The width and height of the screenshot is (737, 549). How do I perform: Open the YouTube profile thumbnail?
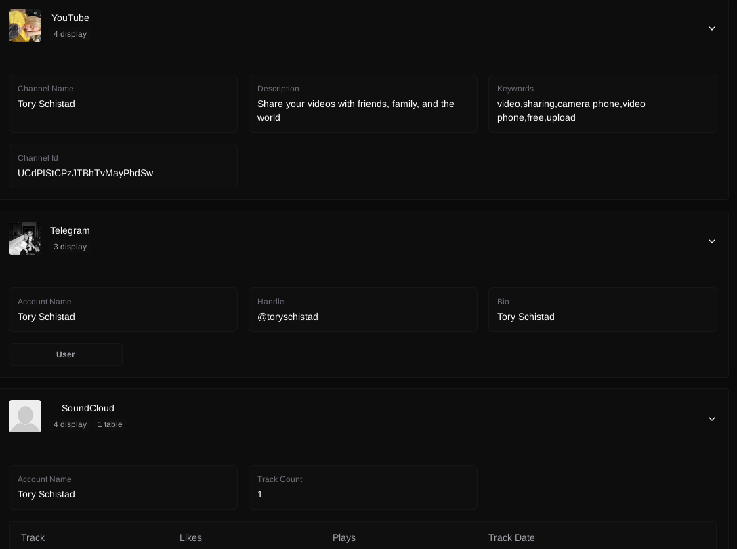[x=25, y=26]
